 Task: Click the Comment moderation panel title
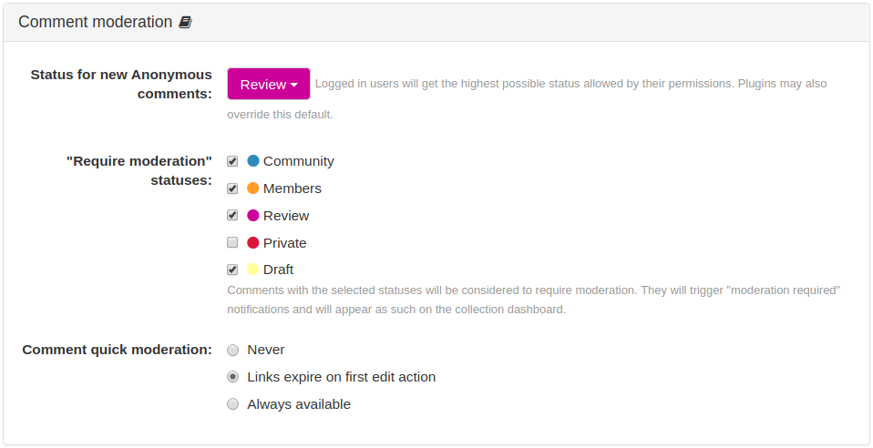pos(95,22)
